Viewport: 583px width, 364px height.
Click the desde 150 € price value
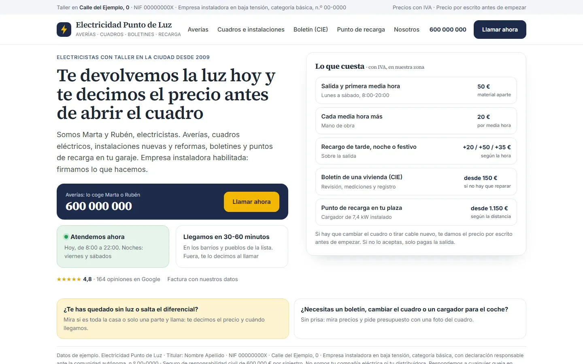(481, 178)
